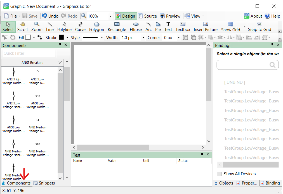Open Help from the toolbar
The height and width of the screenshot is (194, 283).
tap(273, 16)
